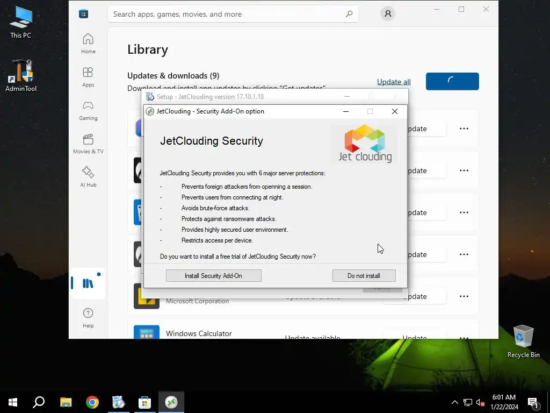Click the blue loading Get updates button
The height and width of the screenshot is (413, 550).
(x=452, y=81)
